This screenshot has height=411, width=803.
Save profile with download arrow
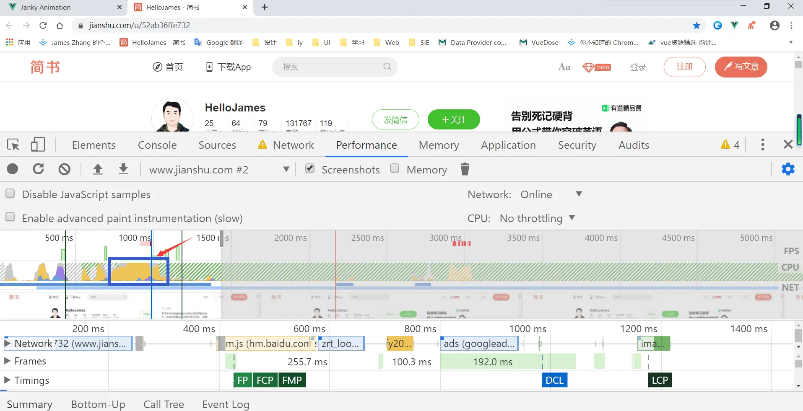tap(123, 169)
